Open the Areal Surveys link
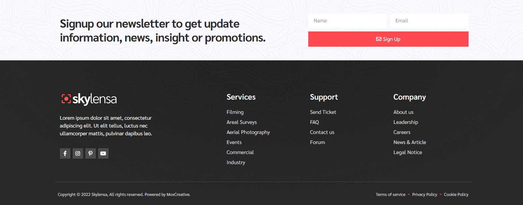Image resolution: width=523 pixels, height=205 pixels. (x=241, y=122)
